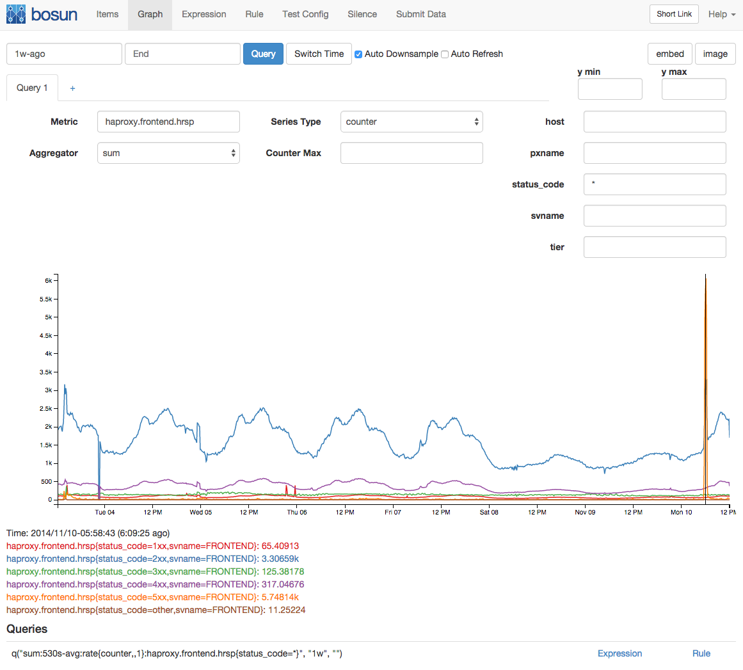This screenshot has height=670, width=743.
Task: Open the Aggregator dropdown
Action: click(168, 153)
